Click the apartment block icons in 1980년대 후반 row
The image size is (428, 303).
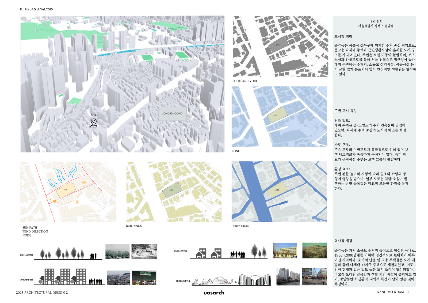(65, 276)
